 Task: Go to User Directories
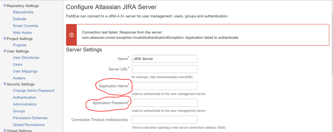pyautogui.click(x=26, y=57)
